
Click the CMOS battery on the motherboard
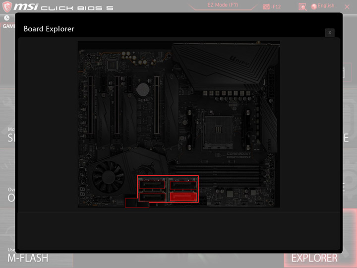(143, 89)
